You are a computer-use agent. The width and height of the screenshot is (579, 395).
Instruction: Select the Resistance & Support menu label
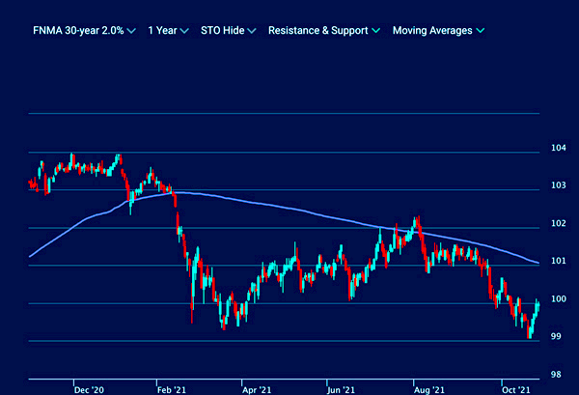pyautogui.click(x=317, y=31)
